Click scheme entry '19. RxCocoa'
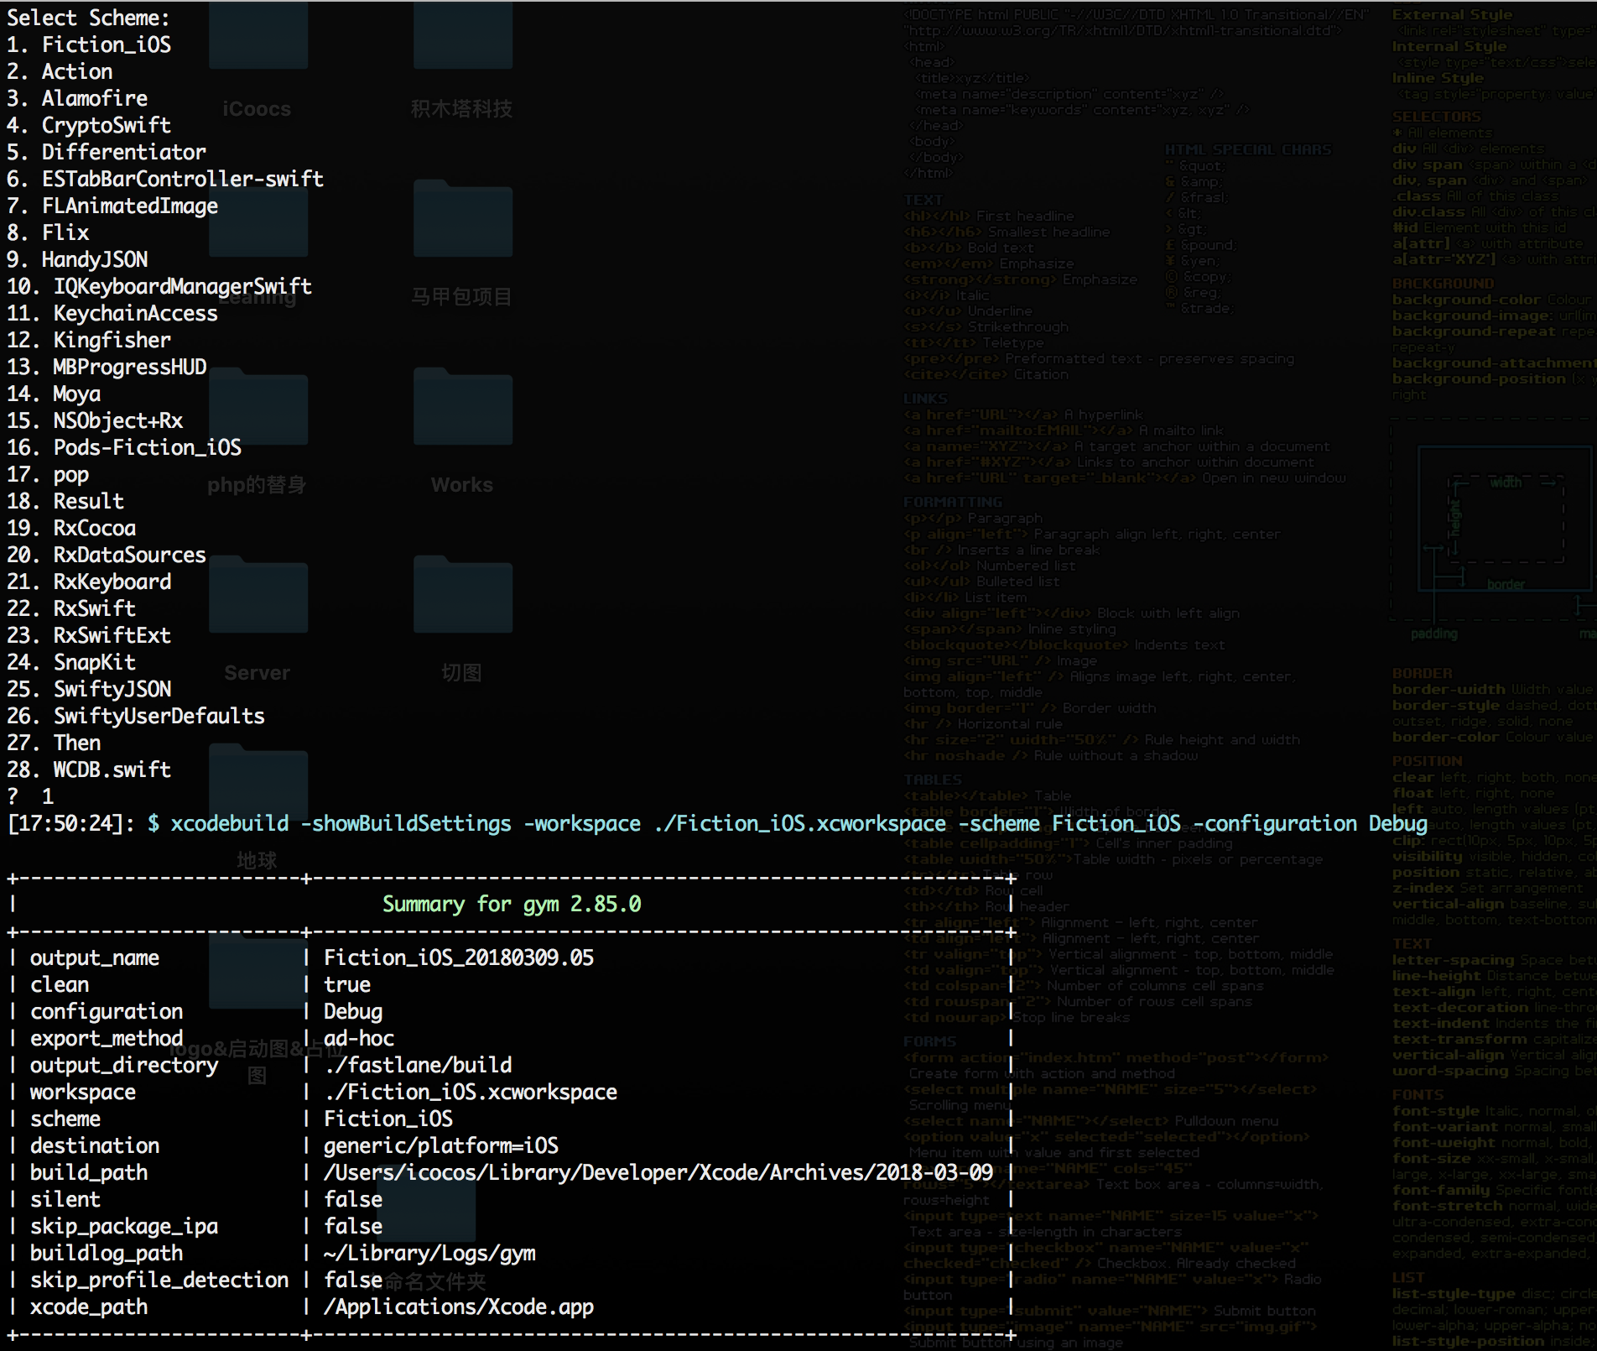This screenshot has height=1351, width=1597. tap(71, 528)
